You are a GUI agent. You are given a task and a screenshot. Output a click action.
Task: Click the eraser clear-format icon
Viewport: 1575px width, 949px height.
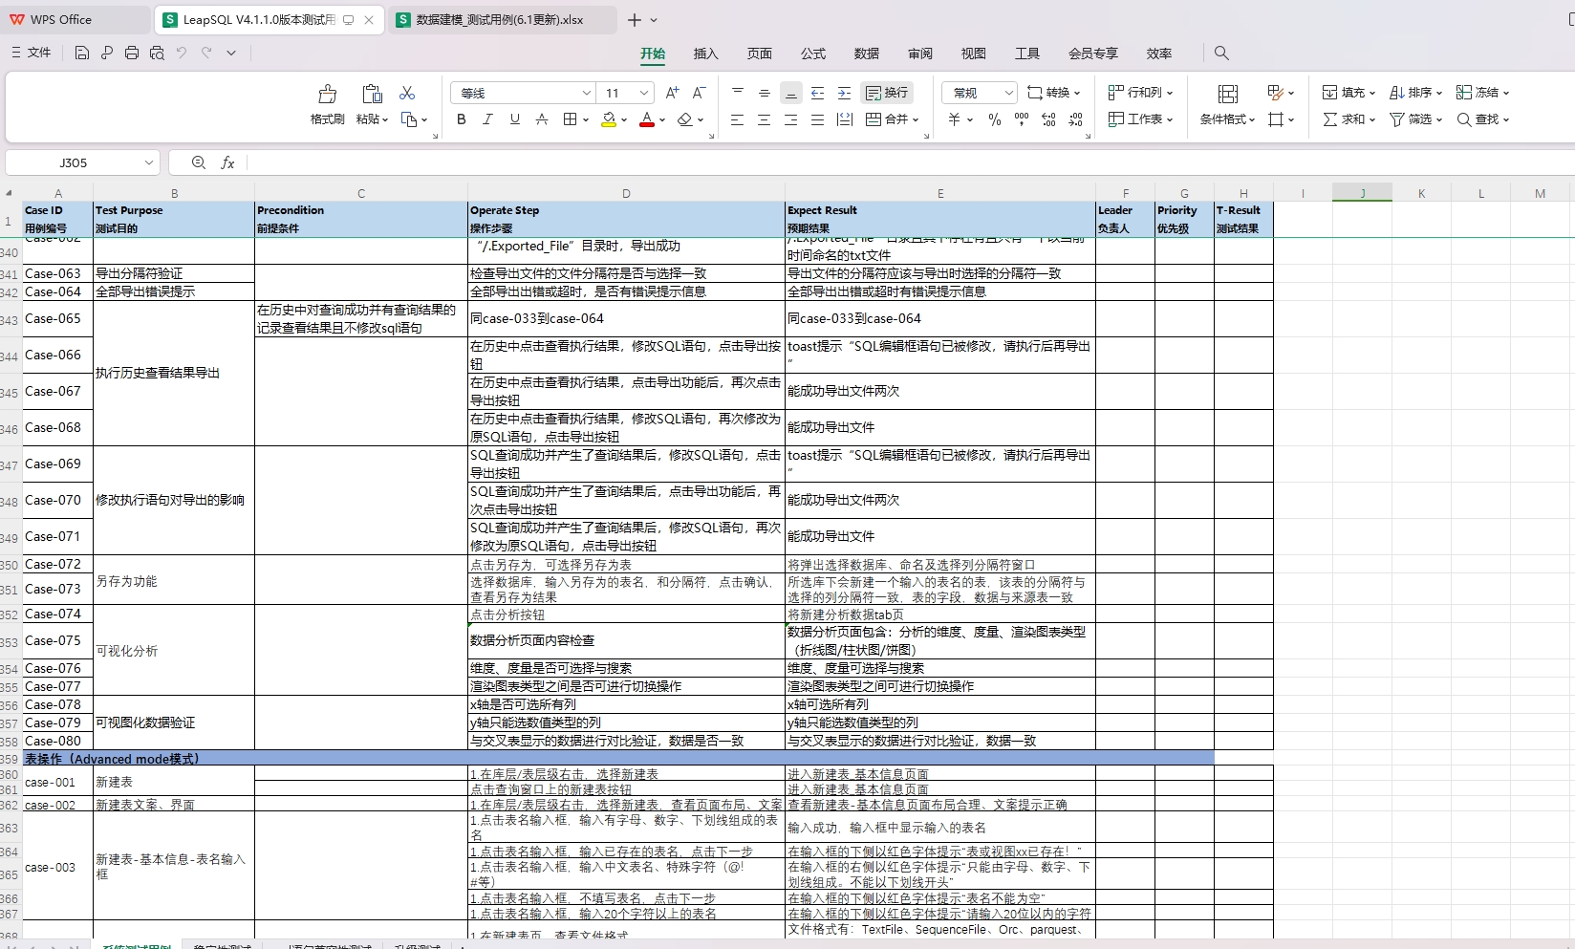coord(684,119)
